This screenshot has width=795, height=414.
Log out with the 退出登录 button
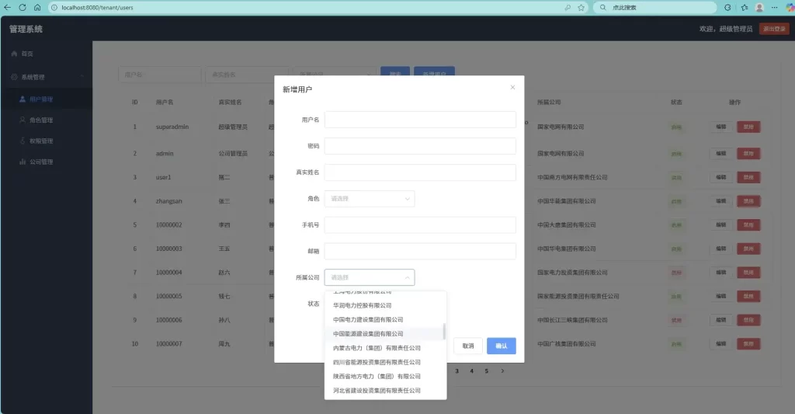774,29
